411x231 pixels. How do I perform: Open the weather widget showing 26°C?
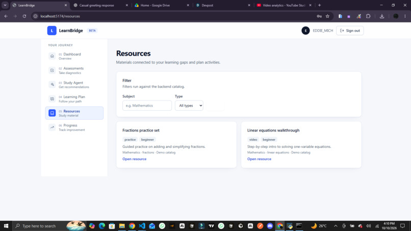point(319,226)
